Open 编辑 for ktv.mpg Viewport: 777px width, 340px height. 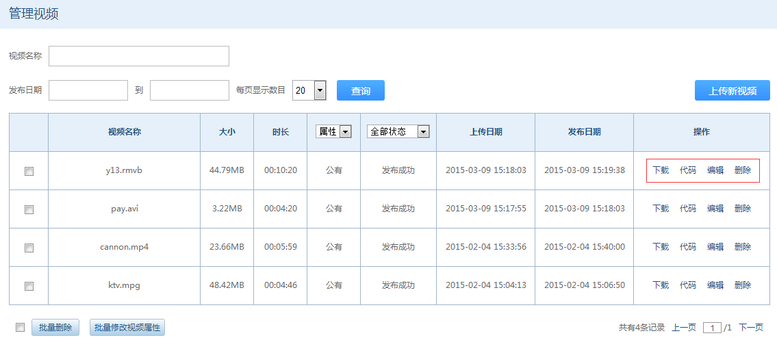pyautogui.click(x=715, y=285)
